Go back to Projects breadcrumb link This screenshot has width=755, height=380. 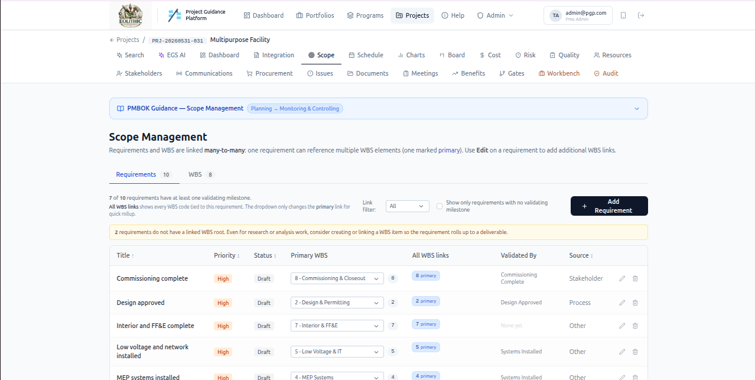(x=124, y=40)
